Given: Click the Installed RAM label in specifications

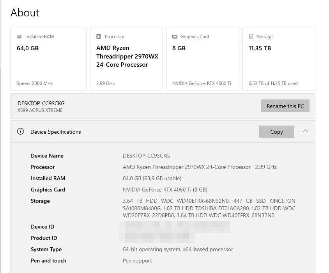Looking at the screenshot, I should tap(48, 178).
